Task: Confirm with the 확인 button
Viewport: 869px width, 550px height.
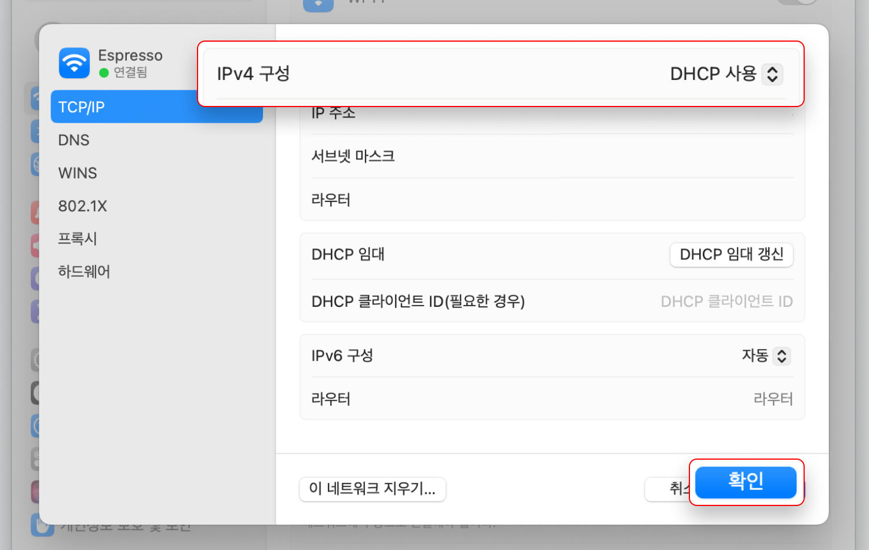Action: 746,482
